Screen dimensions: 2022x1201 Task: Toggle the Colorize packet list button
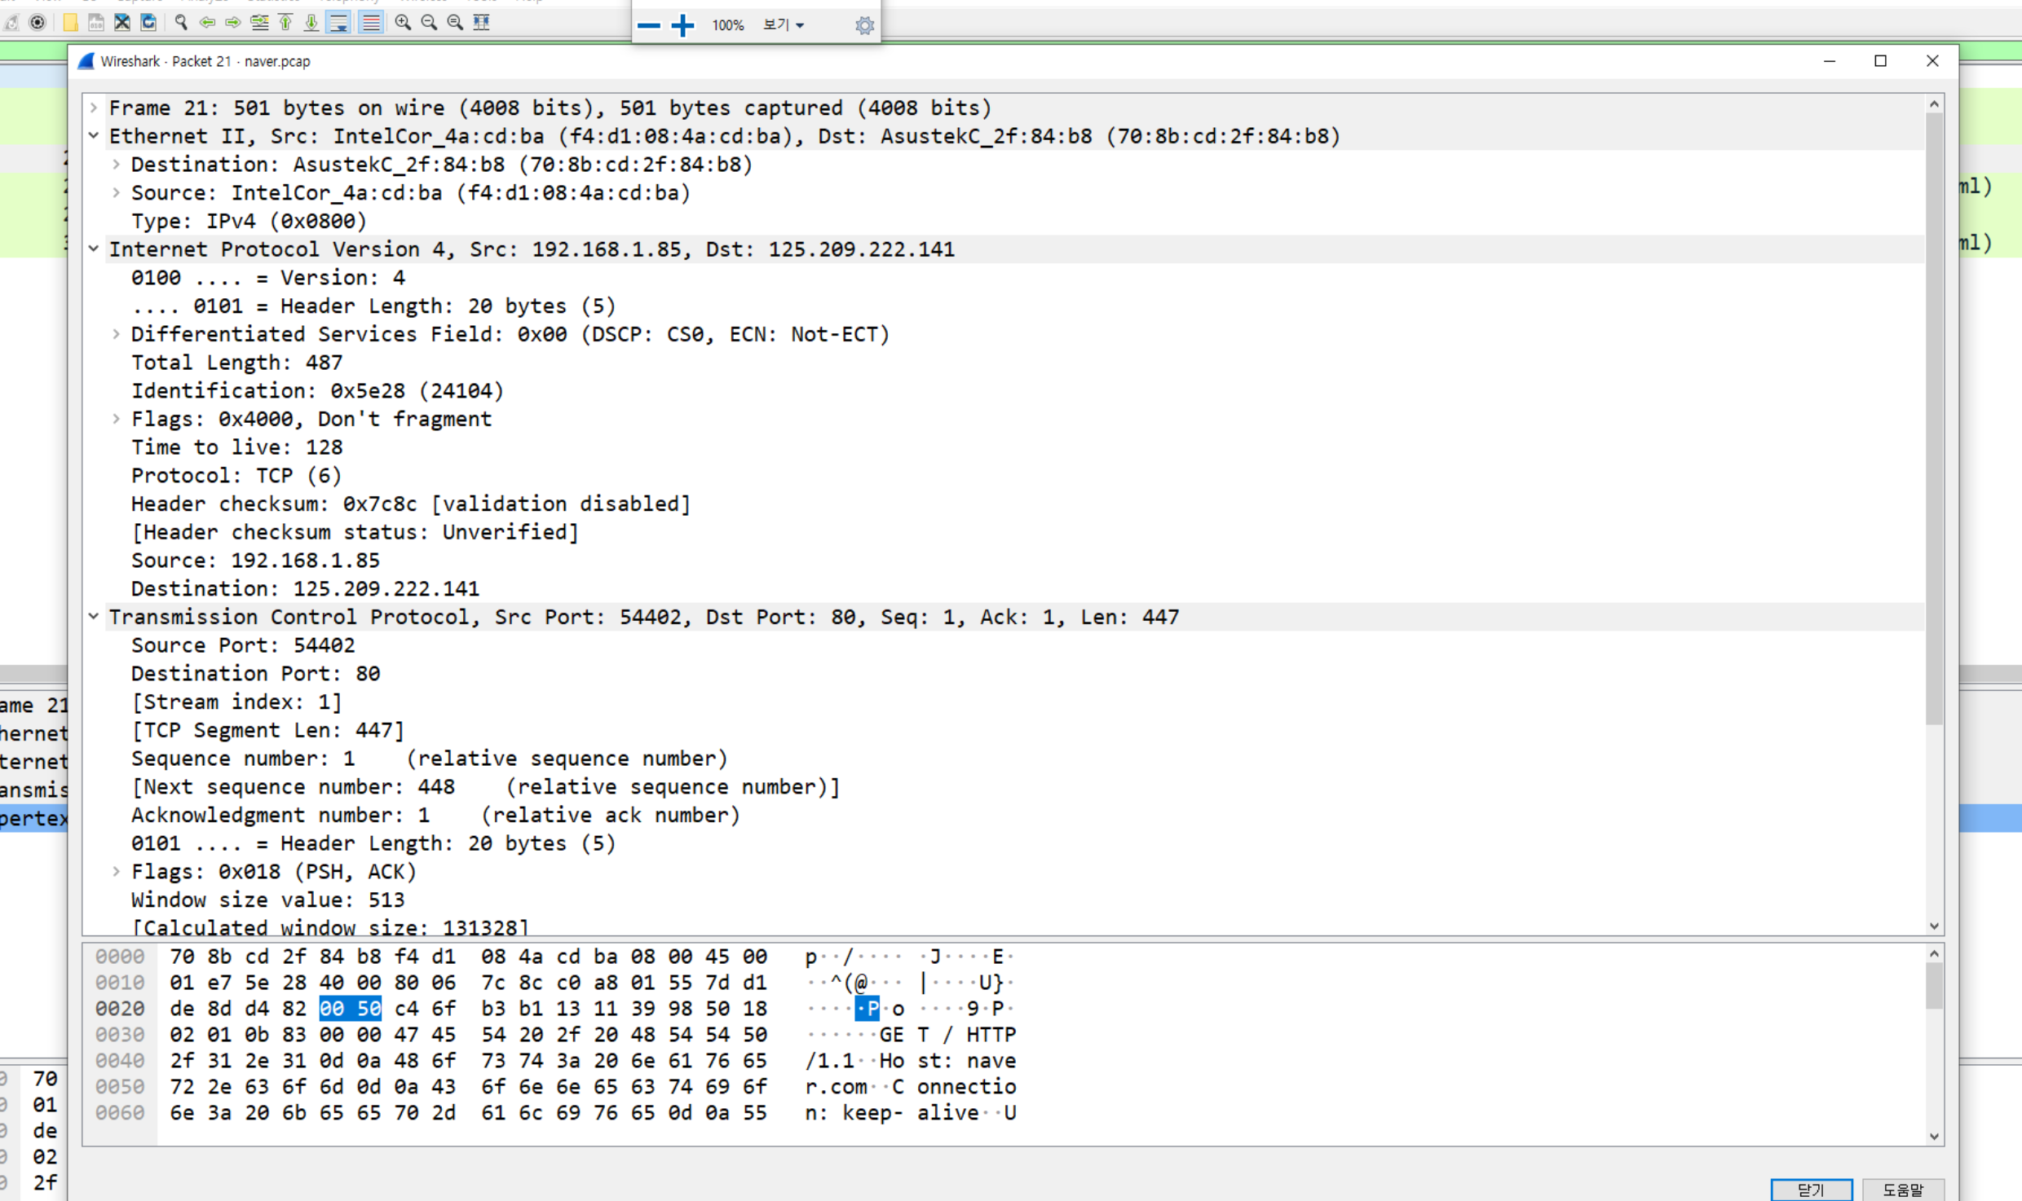pos(370,22)
